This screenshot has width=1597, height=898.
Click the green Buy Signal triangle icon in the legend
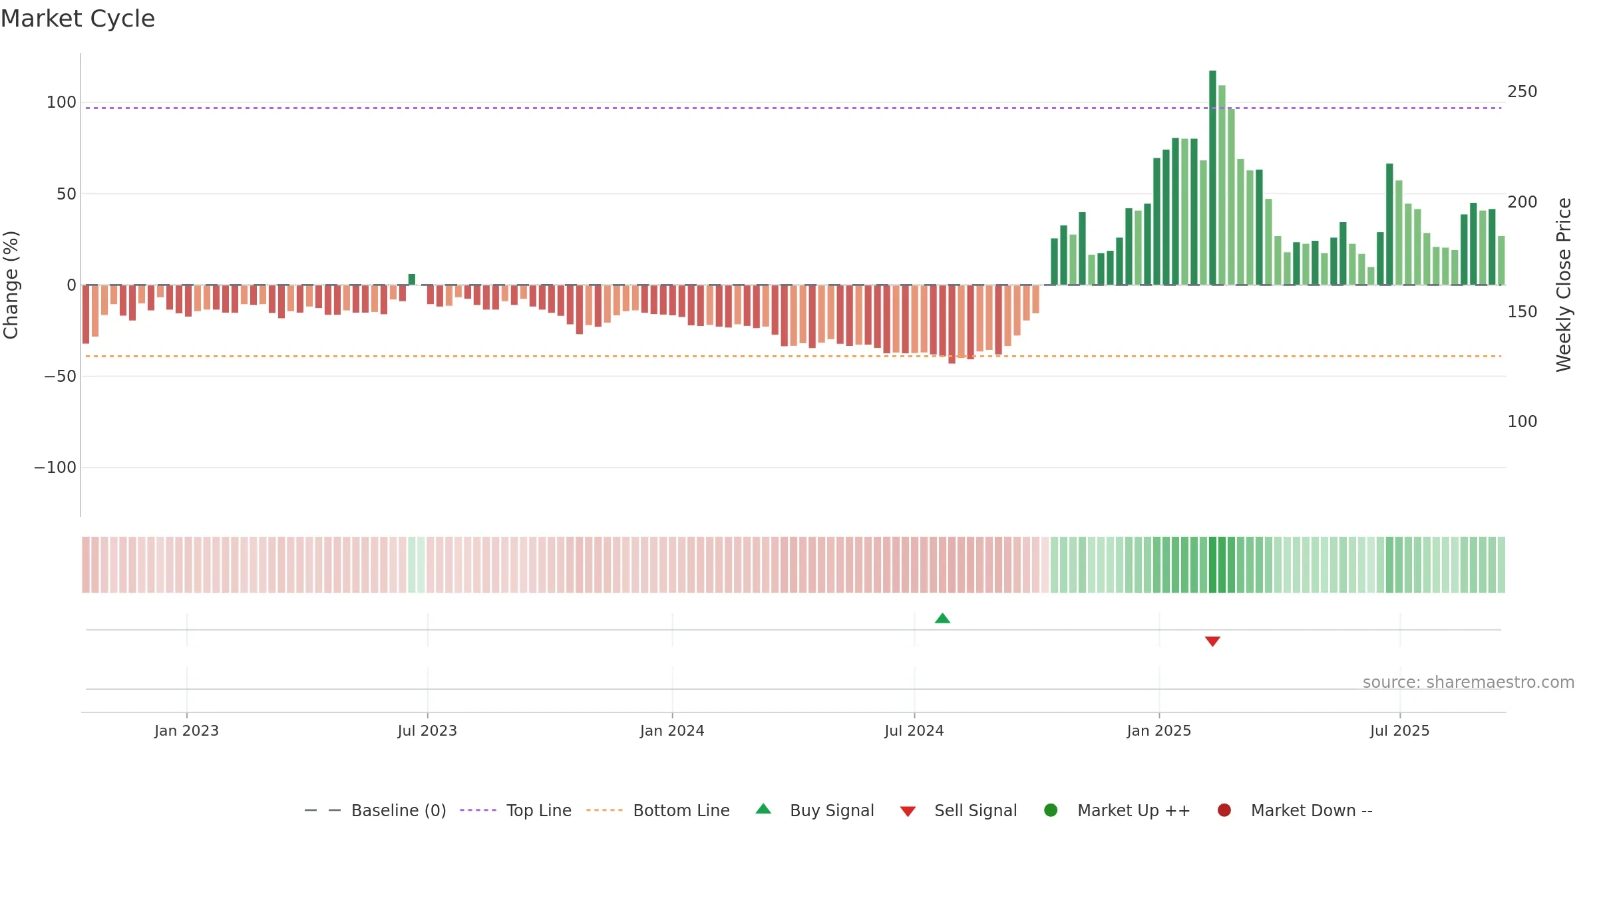(x=764, y=809)
